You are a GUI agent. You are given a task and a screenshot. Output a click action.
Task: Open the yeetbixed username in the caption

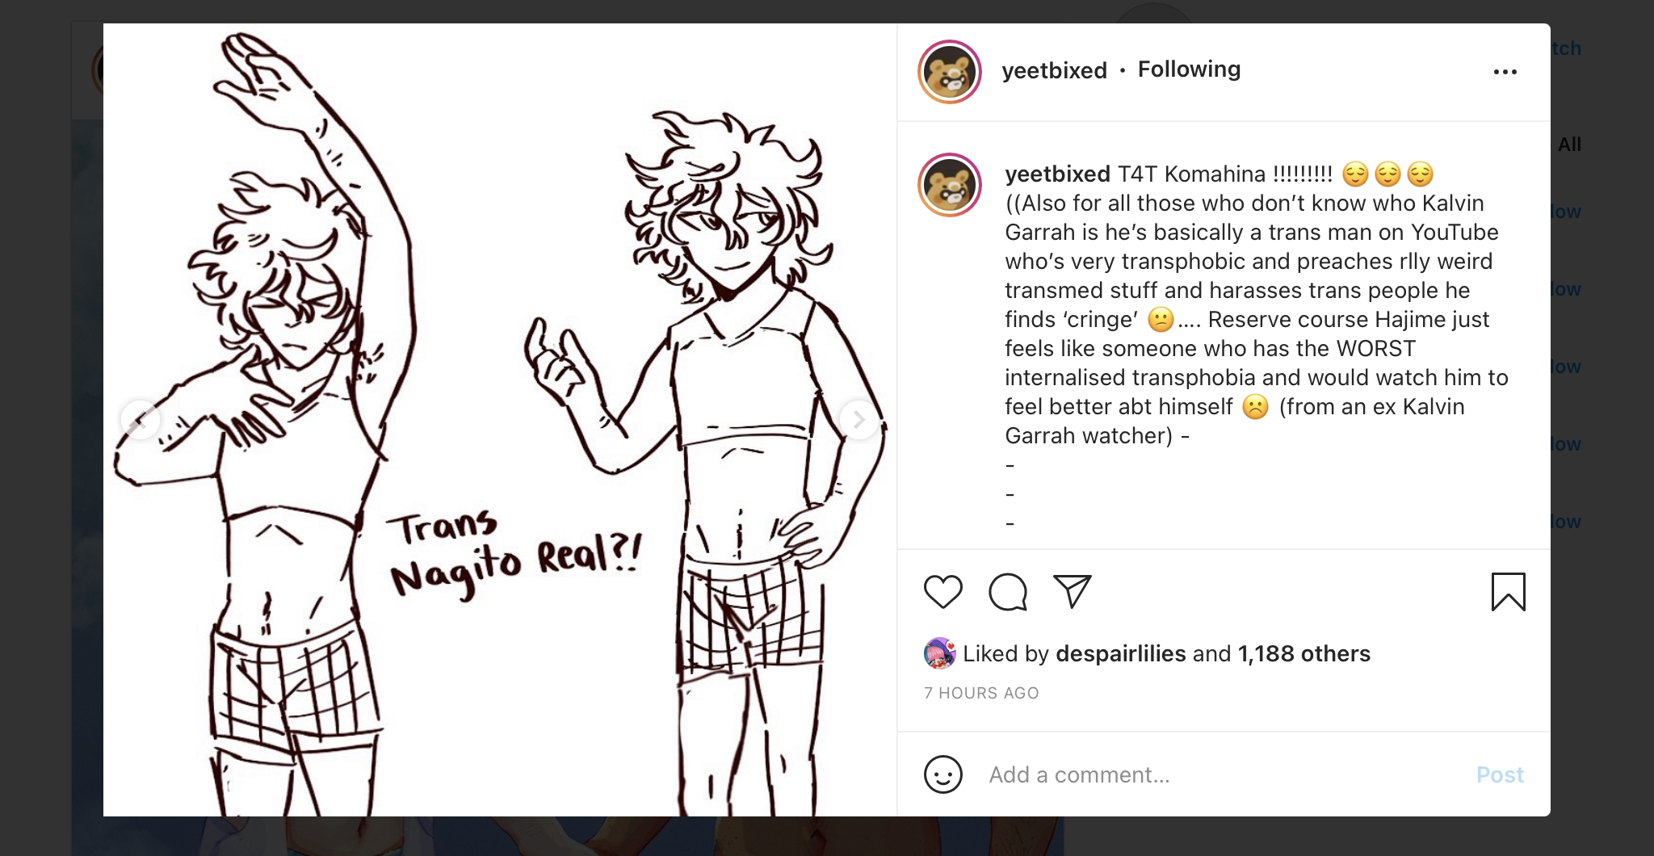1057,174
